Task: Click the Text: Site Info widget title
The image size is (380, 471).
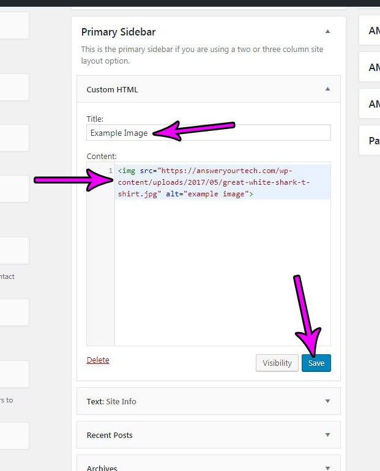Action: pyautogui.click(x=111, y=401)
